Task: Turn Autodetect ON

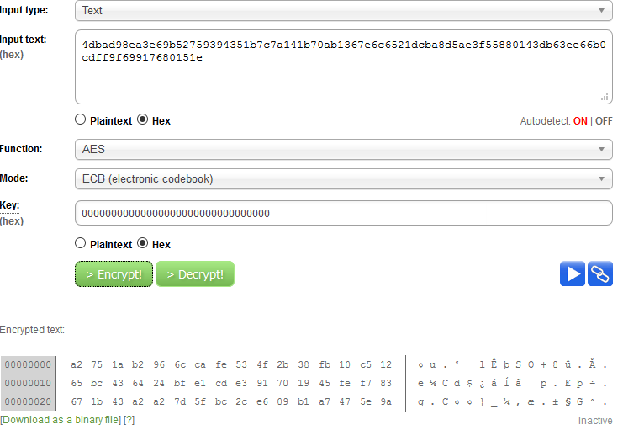Action: coord(580,121)
